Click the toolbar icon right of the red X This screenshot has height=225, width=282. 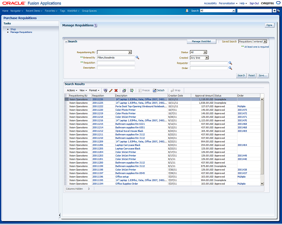click(124, 91)
